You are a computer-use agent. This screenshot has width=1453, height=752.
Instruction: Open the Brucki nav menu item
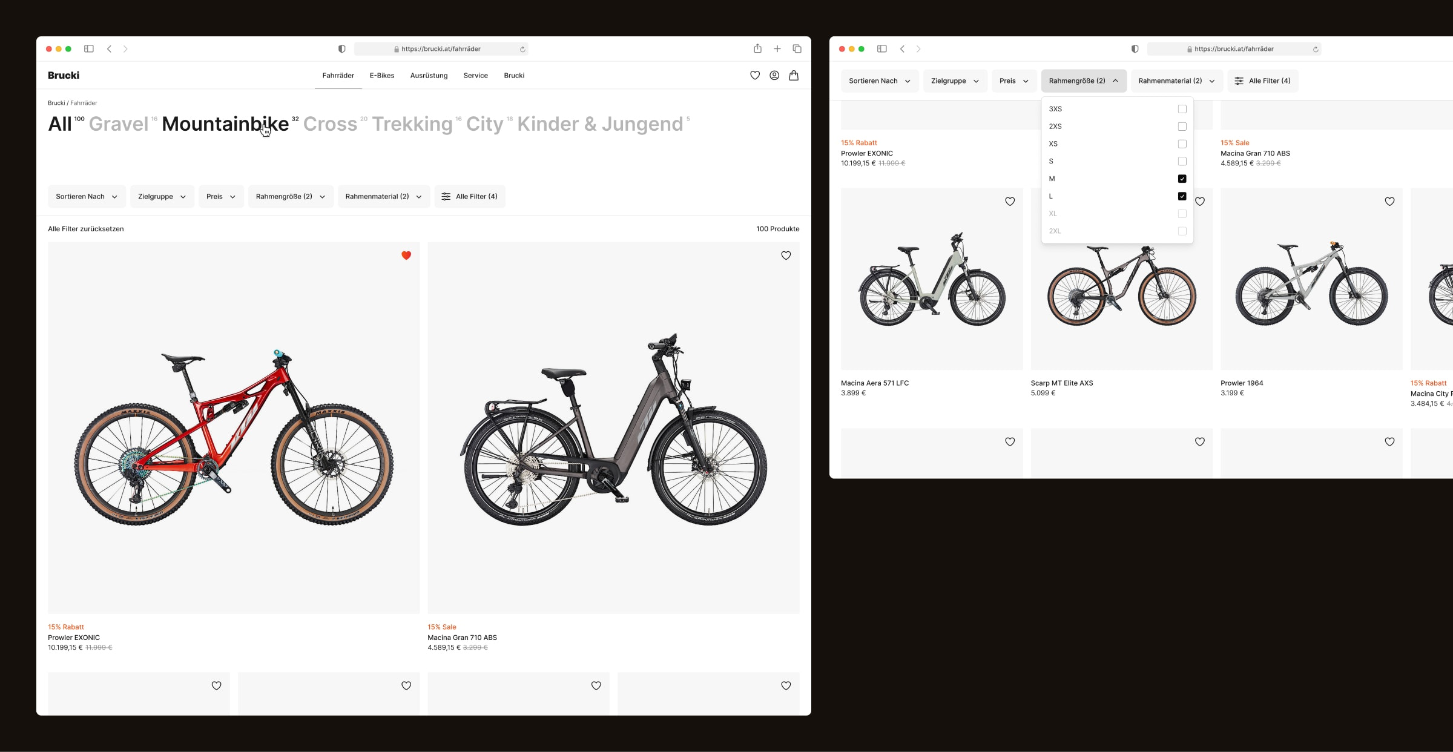(x=514, y=76)
